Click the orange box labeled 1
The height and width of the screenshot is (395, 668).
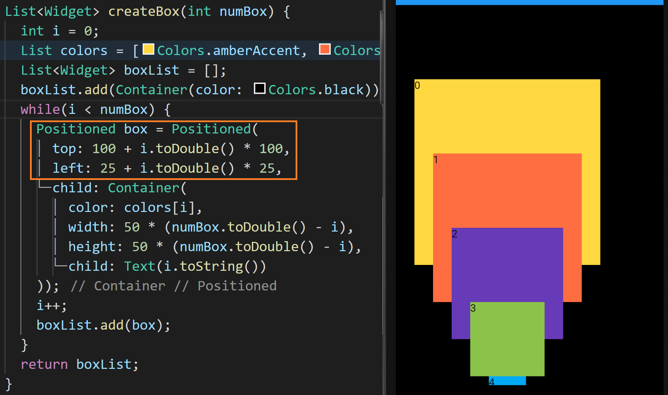click(506, 191)
